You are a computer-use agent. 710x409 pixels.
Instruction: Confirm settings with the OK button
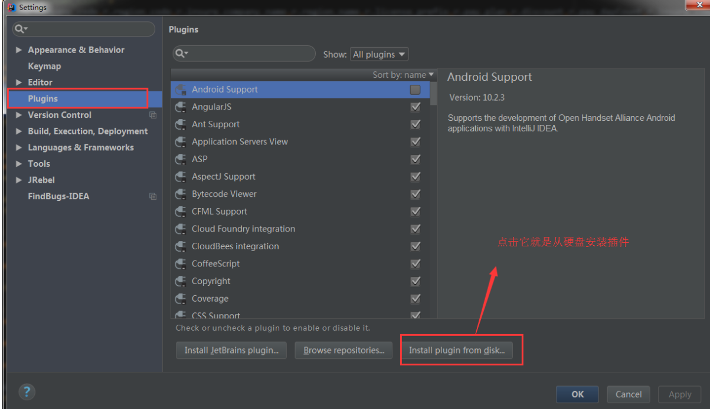tap(577, 394)
